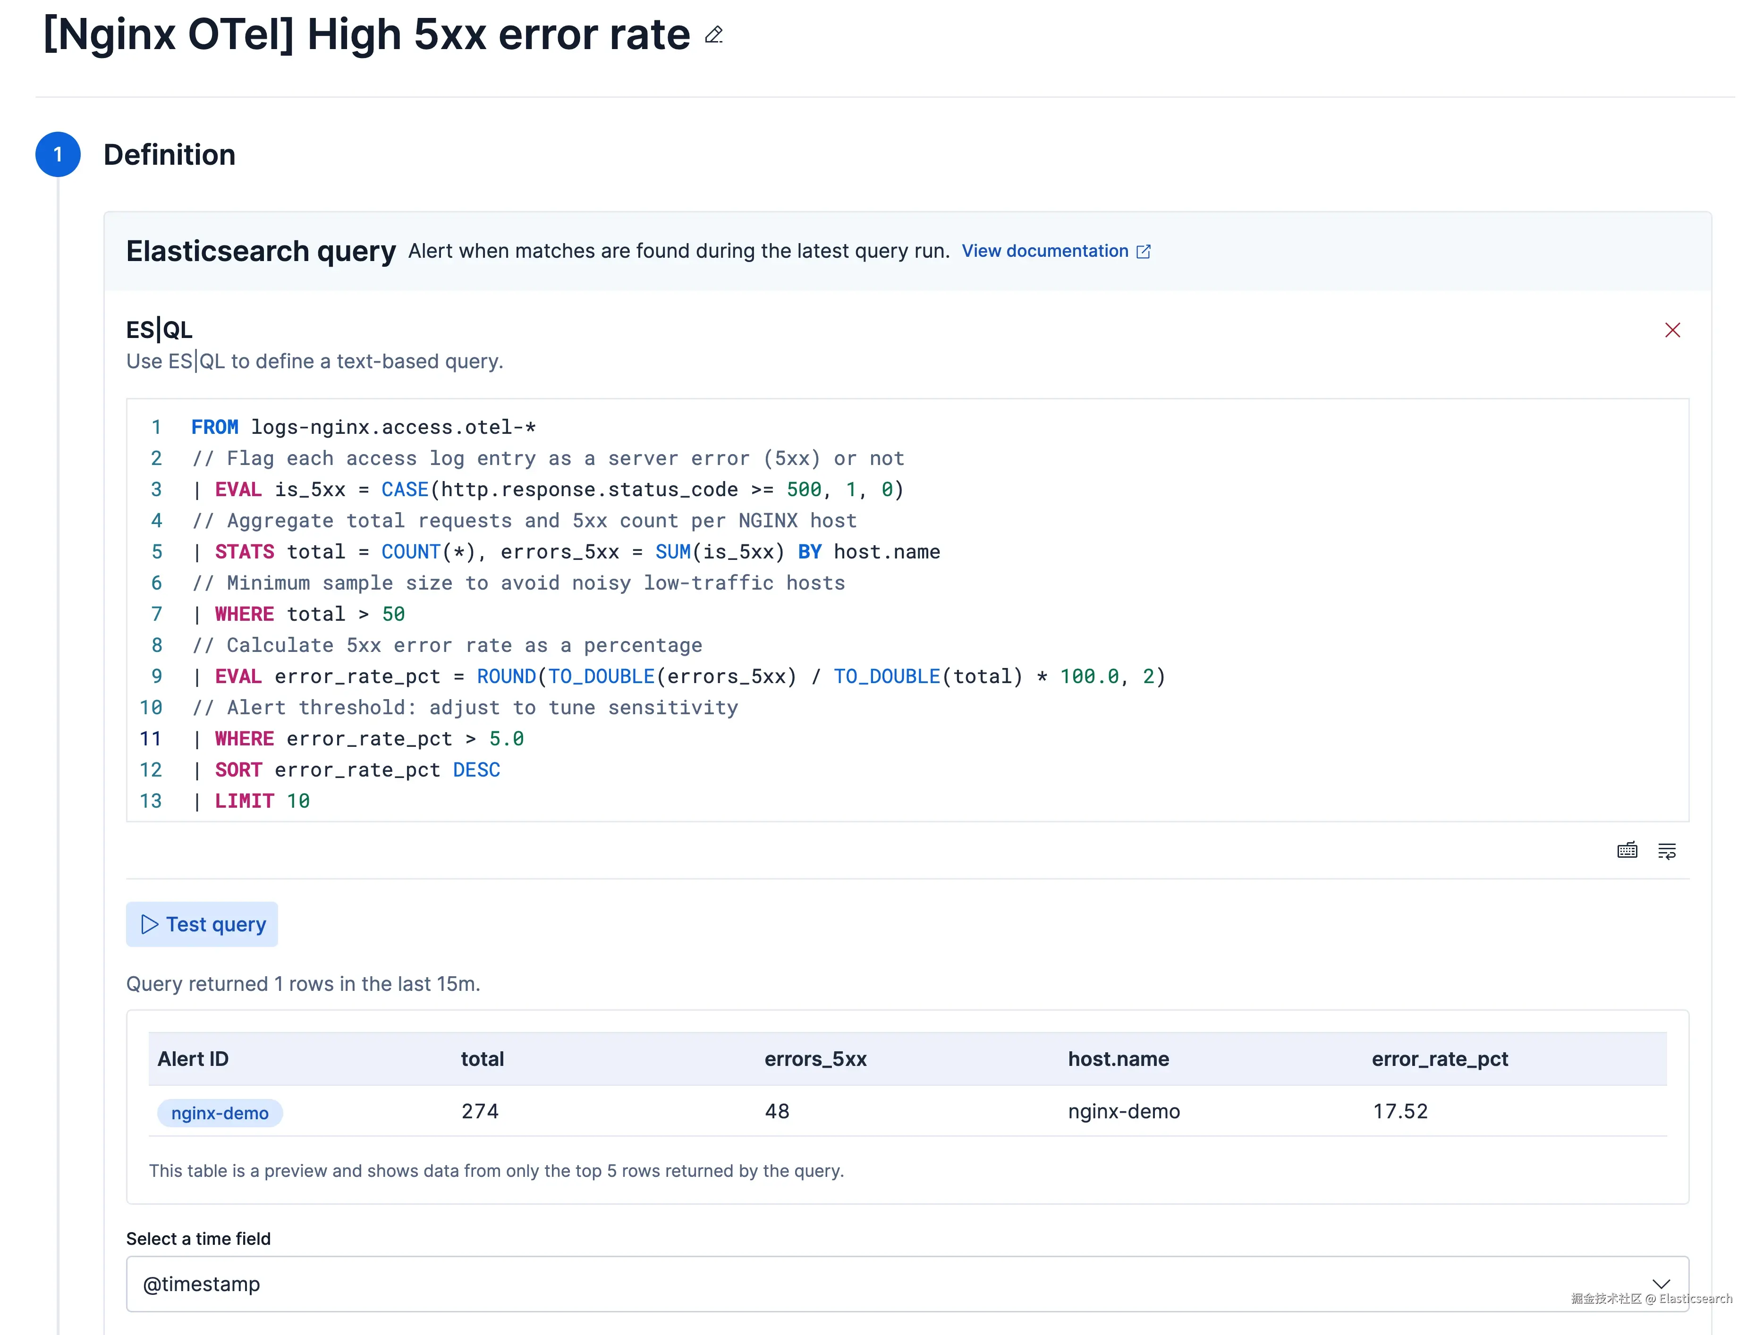Click the errors_5xx column header
The width and height of the screenshot is (1763, 1335).
[x=815, y=1058]
